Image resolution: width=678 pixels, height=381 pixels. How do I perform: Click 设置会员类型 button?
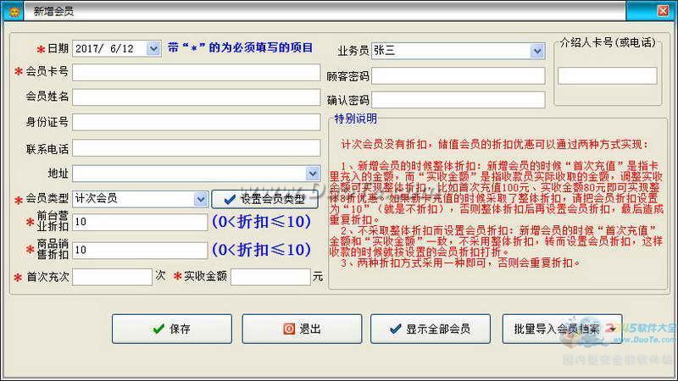265,199
